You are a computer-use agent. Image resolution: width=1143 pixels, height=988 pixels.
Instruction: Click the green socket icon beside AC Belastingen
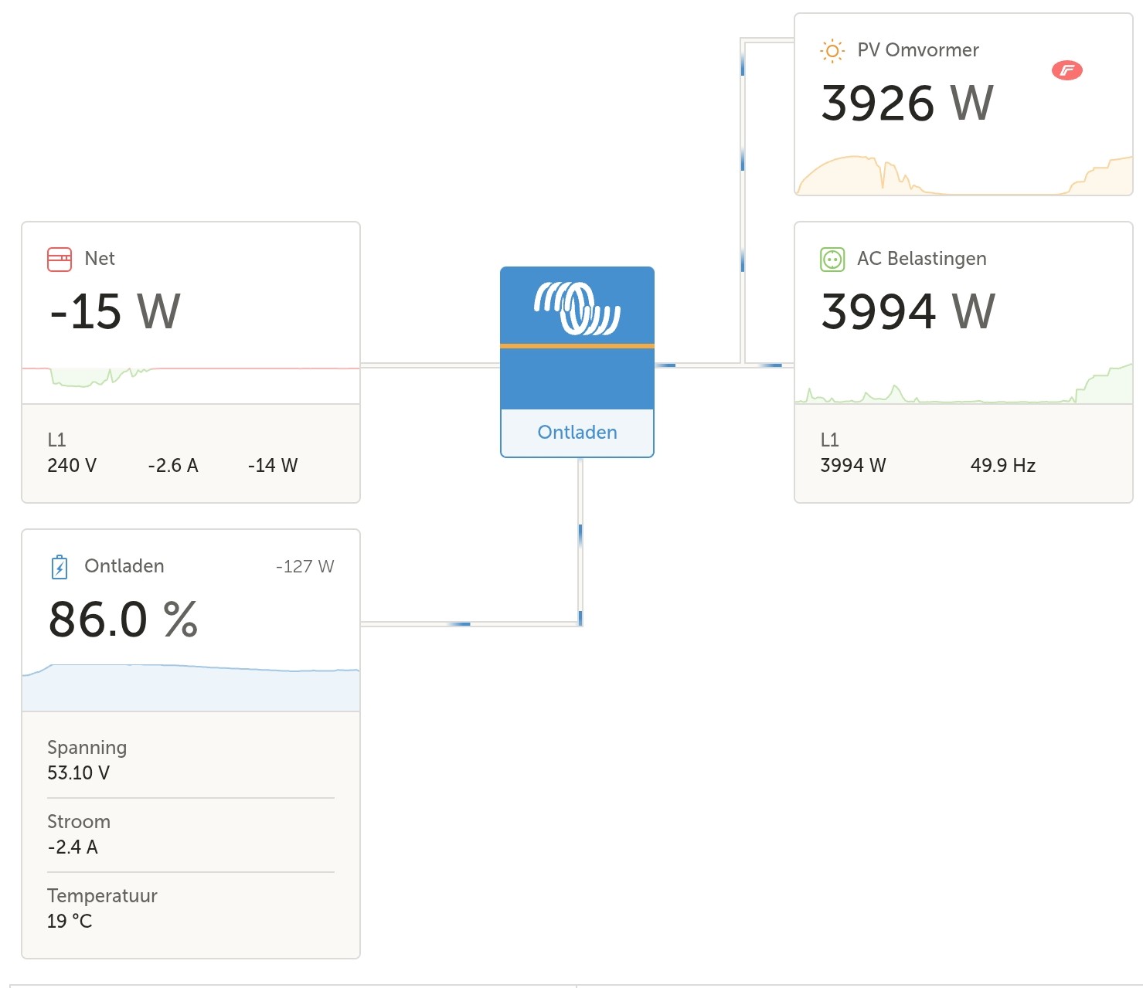point(832,260)
